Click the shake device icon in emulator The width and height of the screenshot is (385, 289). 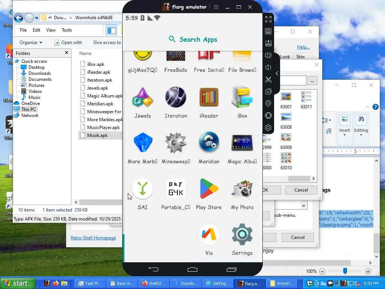point(268,116)
